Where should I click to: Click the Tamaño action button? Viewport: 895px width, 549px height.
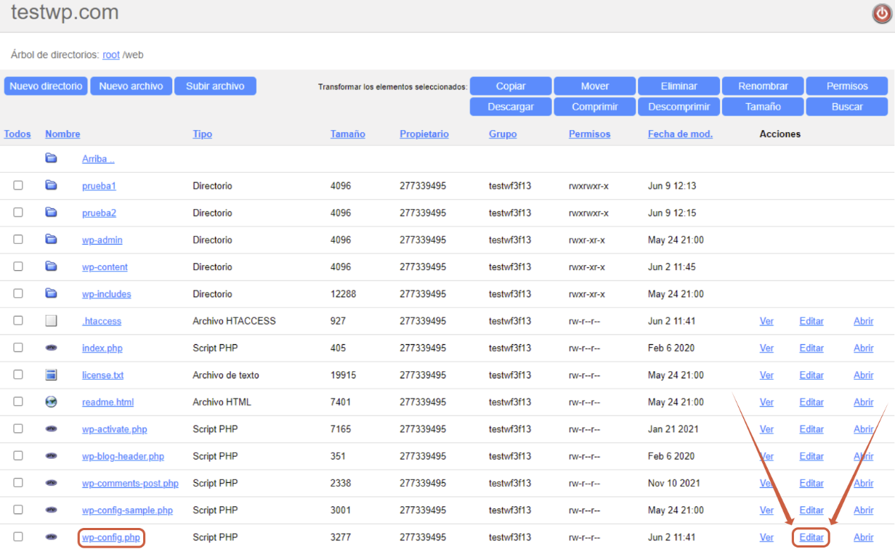763,107
